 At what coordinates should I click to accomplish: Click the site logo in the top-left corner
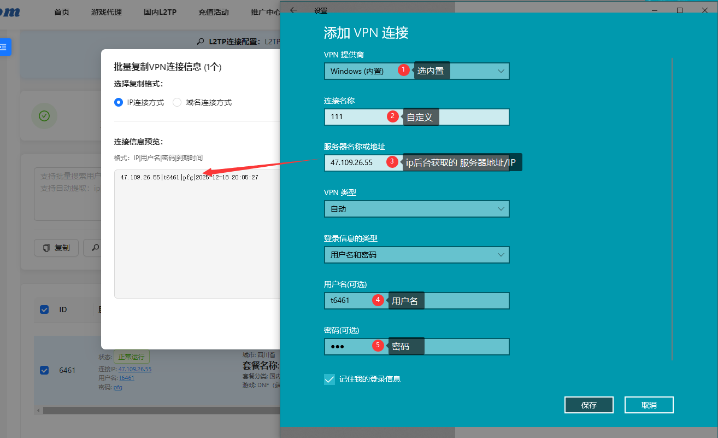[x=9, y=12]
